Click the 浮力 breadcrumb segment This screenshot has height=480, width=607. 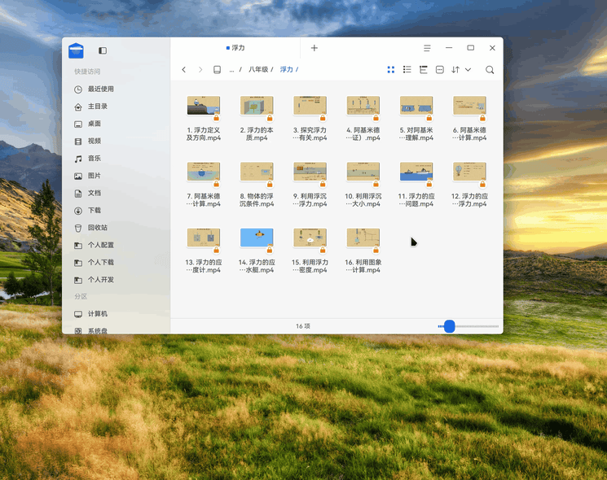287,70
